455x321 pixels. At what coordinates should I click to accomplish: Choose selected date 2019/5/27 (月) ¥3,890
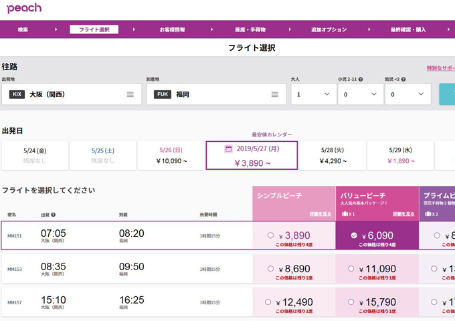252,155
